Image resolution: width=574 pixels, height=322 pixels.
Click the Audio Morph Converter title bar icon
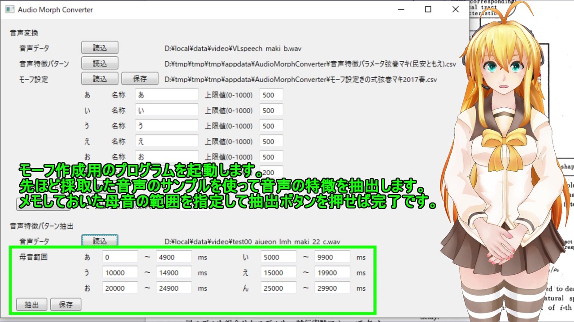[x=9, y=9]
